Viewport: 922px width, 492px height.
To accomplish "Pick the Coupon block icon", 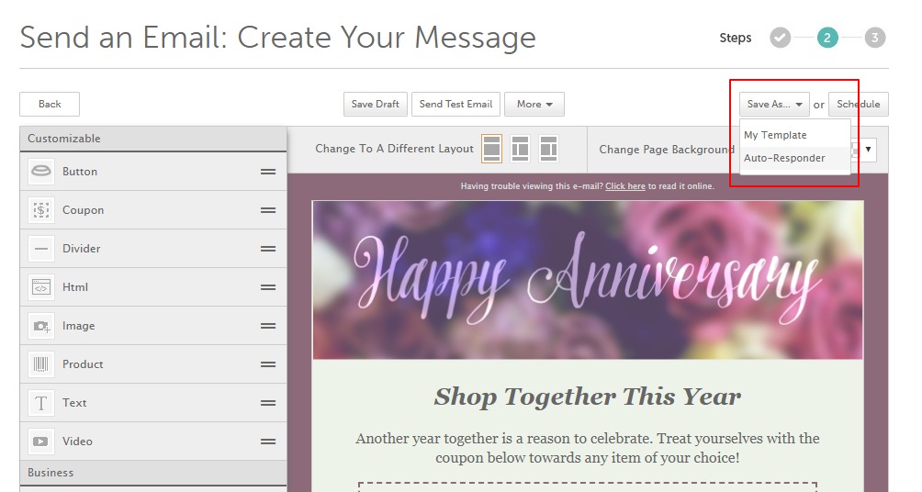I will tap(41, 210).
